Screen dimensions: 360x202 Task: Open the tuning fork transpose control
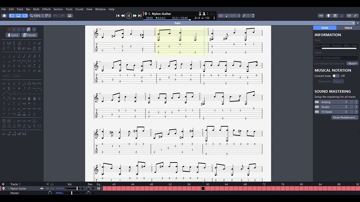(x=244, y=16)
